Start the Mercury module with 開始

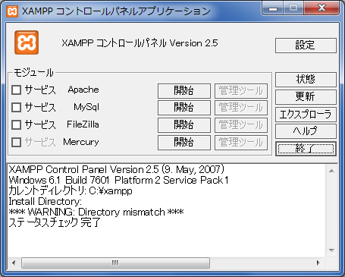point(184,143)
